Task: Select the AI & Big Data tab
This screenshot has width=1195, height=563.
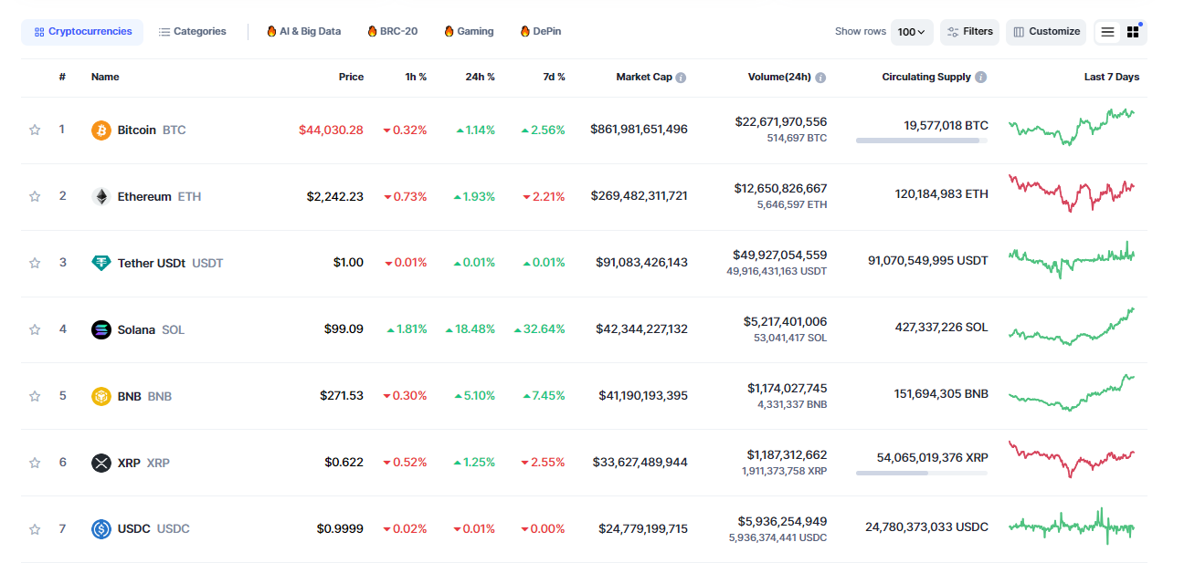Action: (x=303, y=32)
